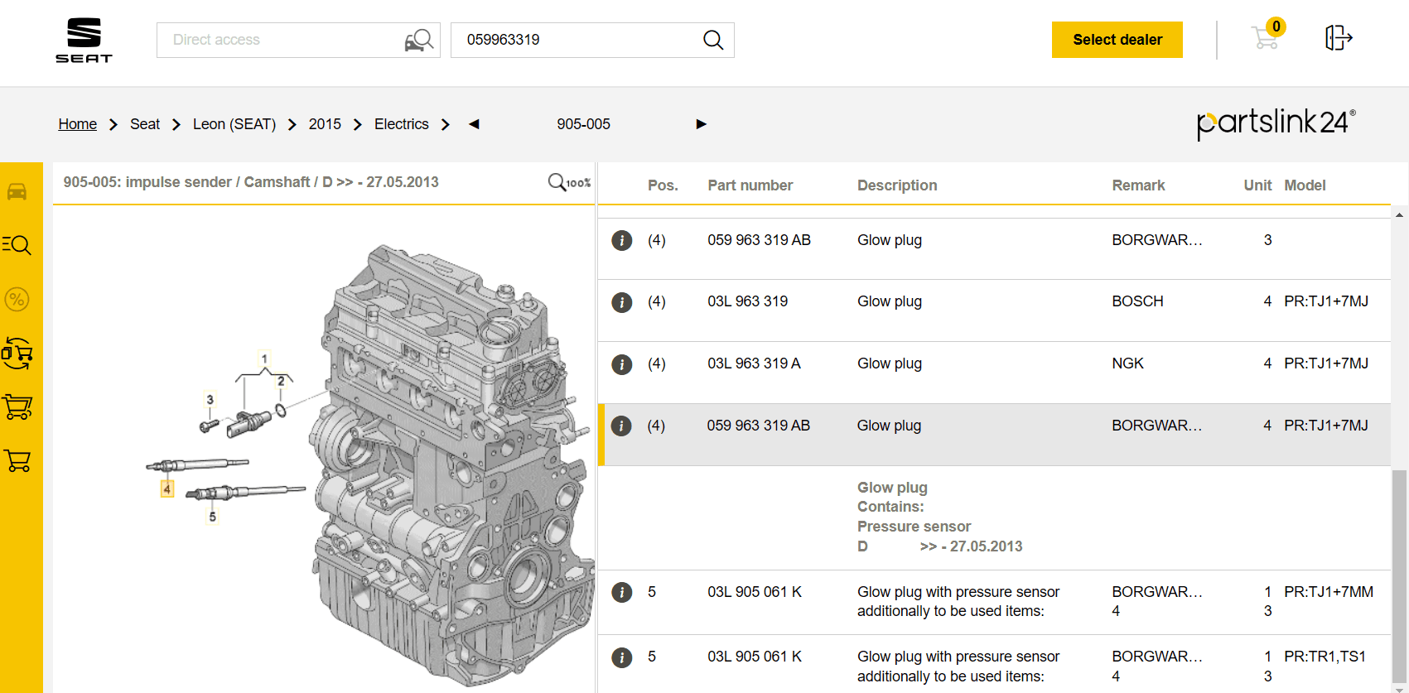Click the logout icon
The width and height of the screenshot is (1409, 693).
coord(1339,38)
